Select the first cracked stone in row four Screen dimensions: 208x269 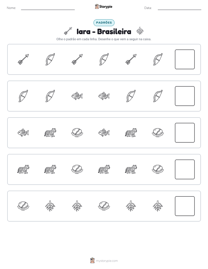[77, 169]
